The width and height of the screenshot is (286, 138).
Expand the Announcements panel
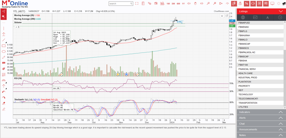(x=261, y=129)
